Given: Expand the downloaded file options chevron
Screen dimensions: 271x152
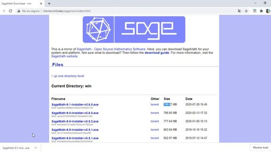Looking at the screenshot, I should coord(36,148).
